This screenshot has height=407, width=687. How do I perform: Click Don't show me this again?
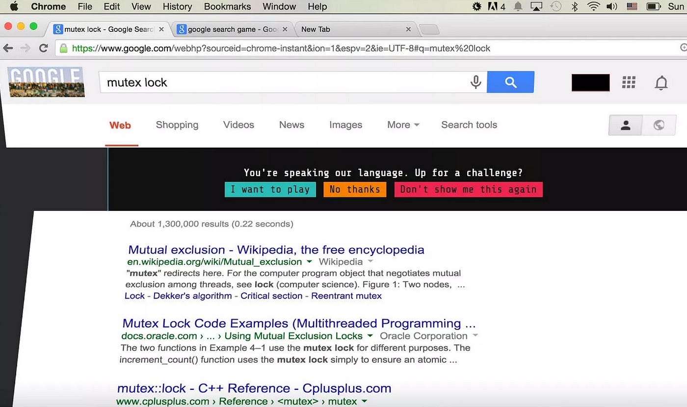(x=468, y=189)
